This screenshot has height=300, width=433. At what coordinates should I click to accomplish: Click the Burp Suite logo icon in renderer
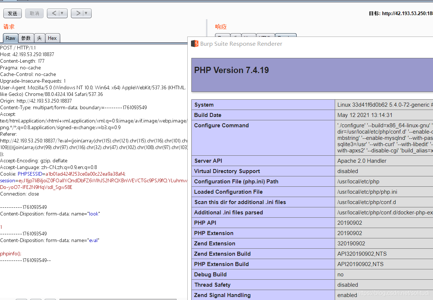tap(195, 44)
